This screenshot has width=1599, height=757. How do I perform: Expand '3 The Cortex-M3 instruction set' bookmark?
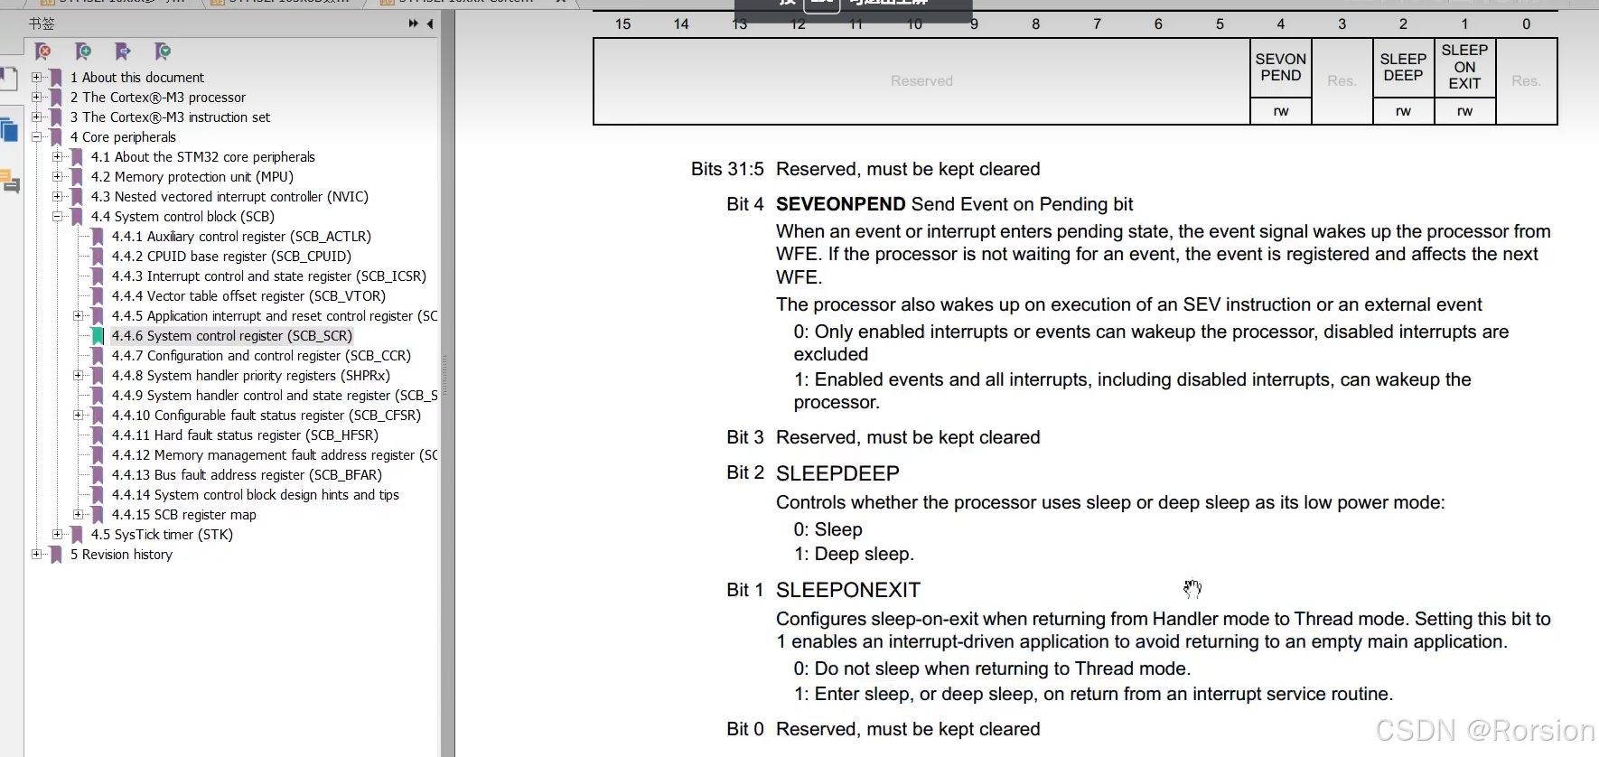pyautogui.click(x=37, y=117)
